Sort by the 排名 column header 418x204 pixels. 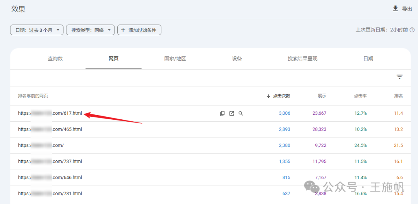pyautogui.click(x=399, y=96)
